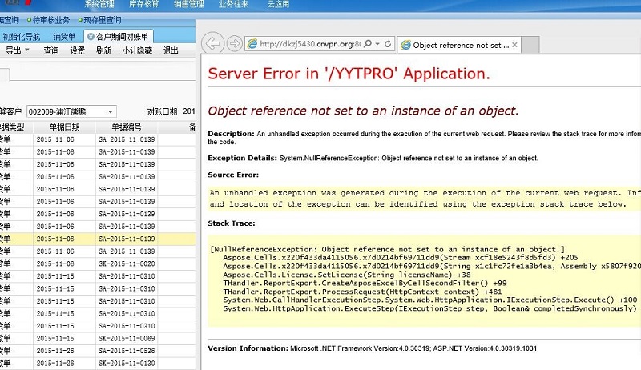Click the browser Back arrow button
This screenshot has height=370, width=641.
click(212, 43)
